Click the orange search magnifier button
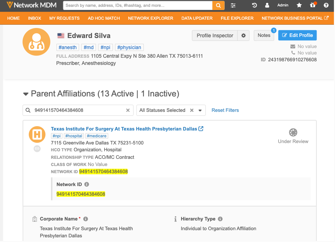The height and width of the screenshot is (242, 335). [x=218, y=5]
